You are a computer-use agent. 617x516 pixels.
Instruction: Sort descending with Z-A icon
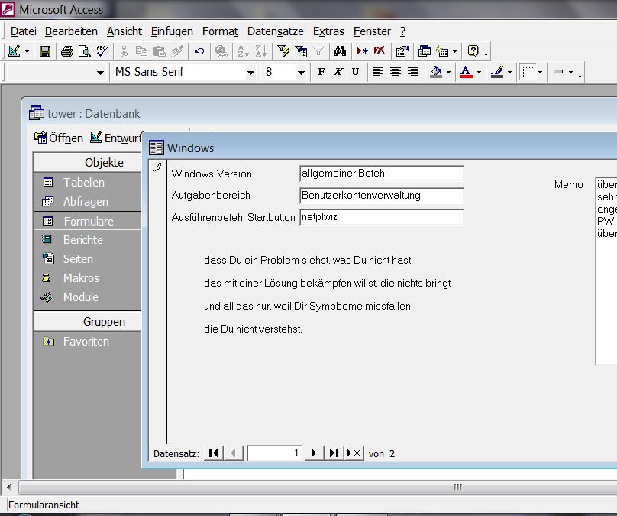(x=261, y=51)
